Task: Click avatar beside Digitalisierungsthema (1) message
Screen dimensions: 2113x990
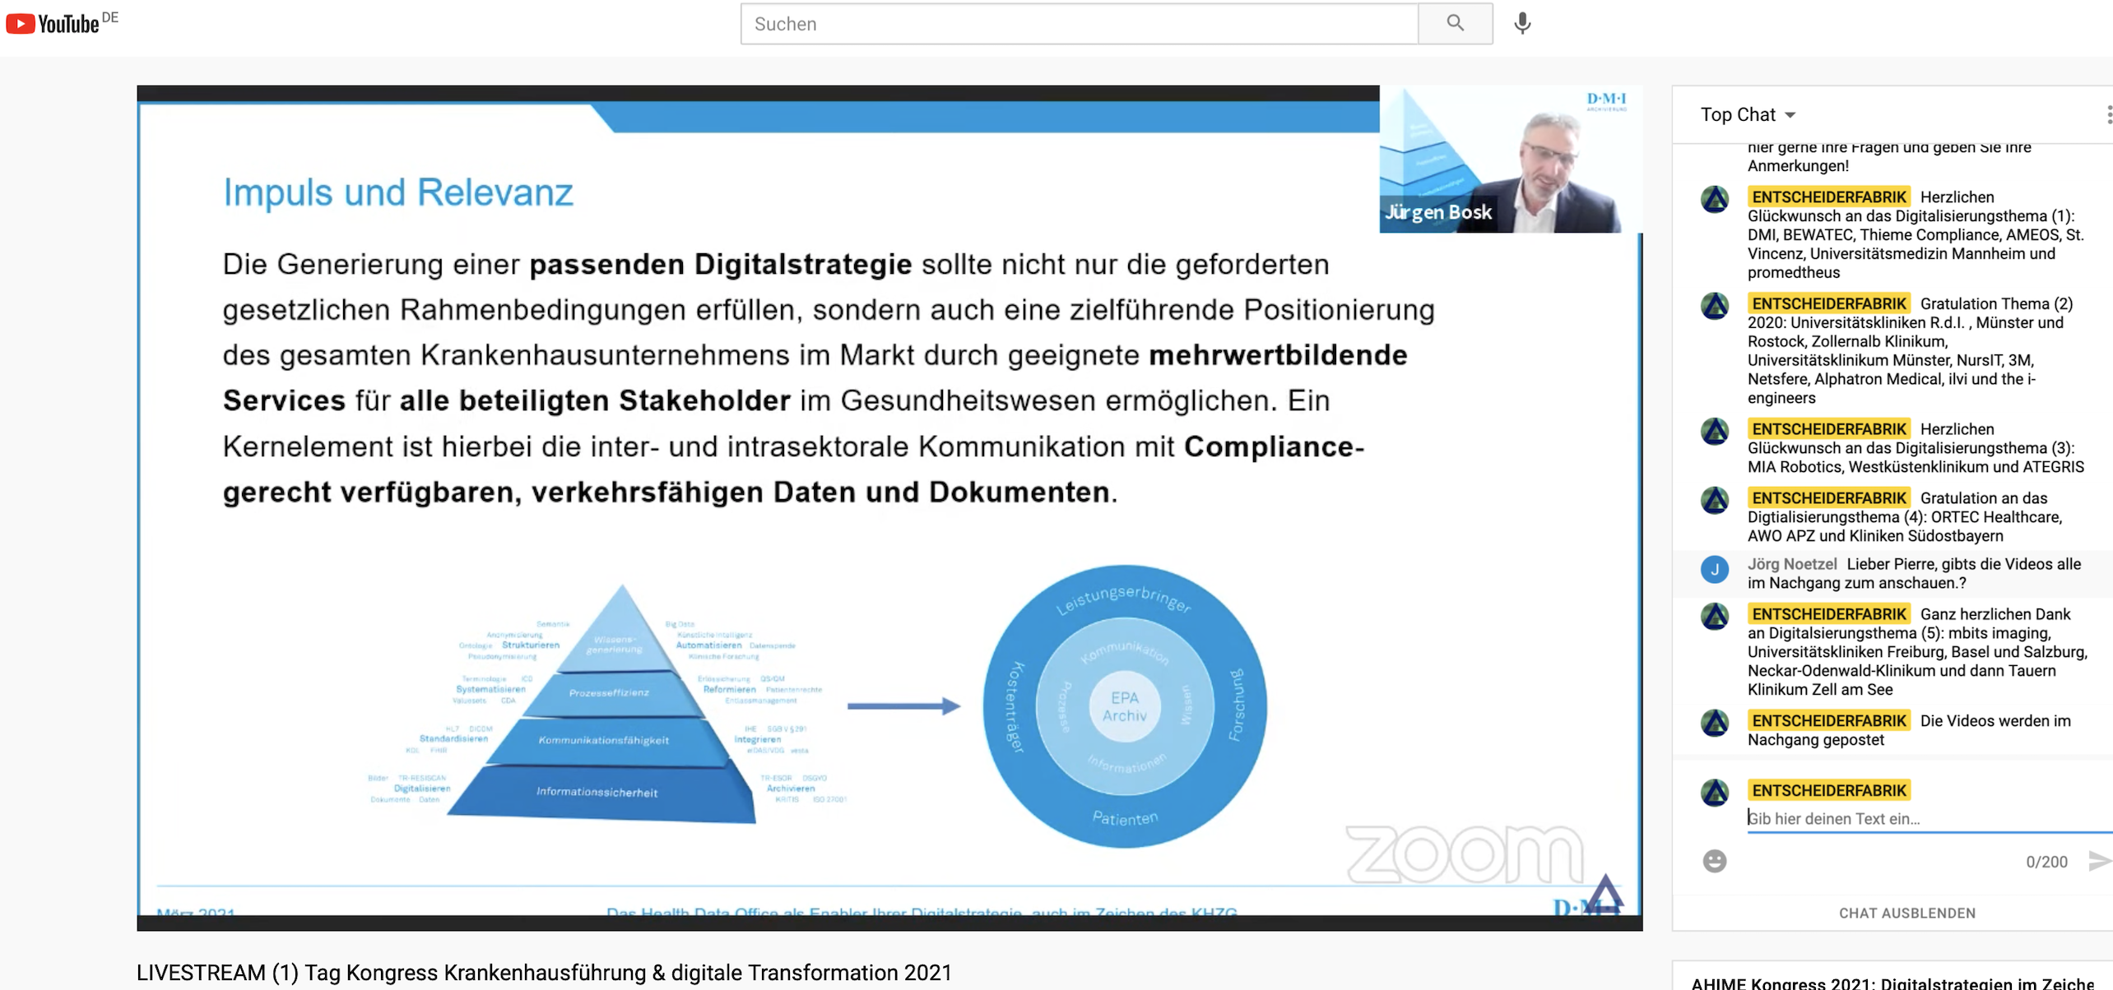Action: 1715,199
